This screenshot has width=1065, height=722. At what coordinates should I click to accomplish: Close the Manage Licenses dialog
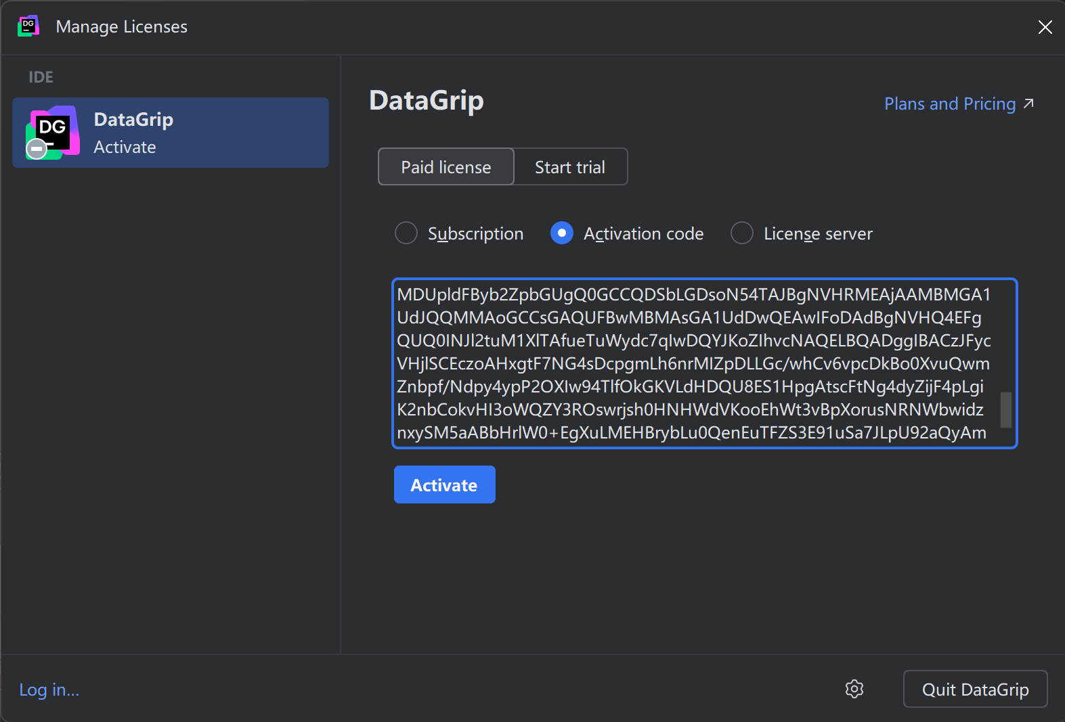(x=1045, y=27)
